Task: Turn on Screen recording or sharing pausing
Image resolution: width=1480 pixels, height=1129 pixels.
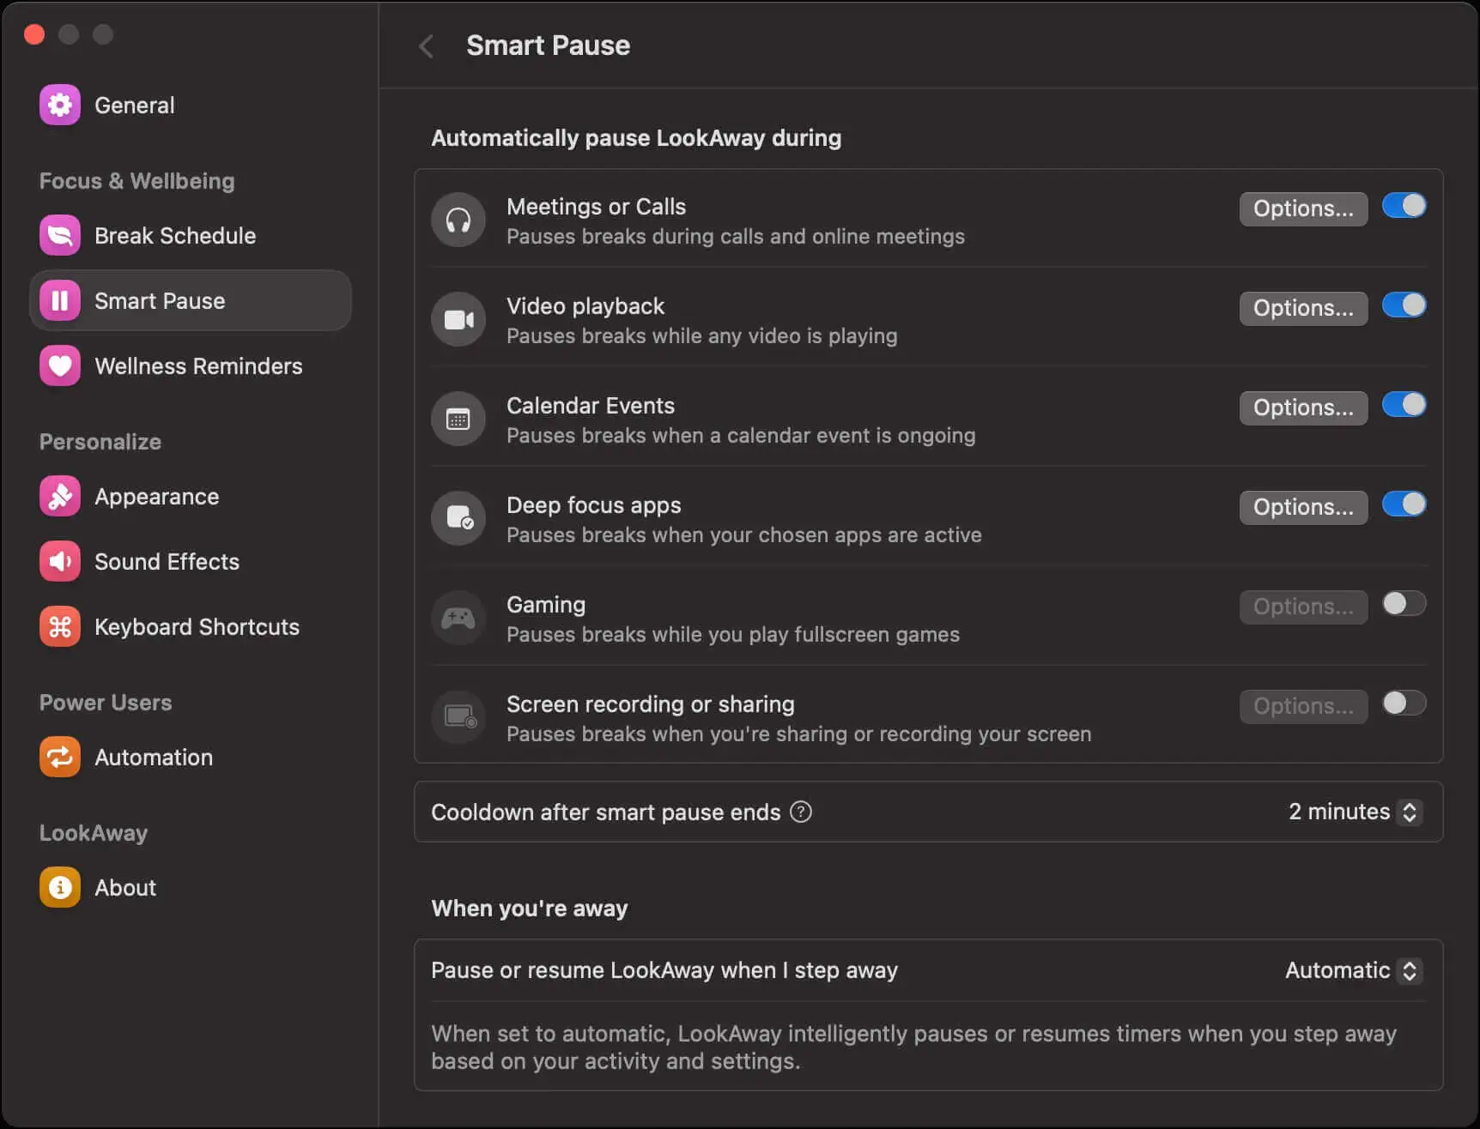Action: [x=1404, y=703]
